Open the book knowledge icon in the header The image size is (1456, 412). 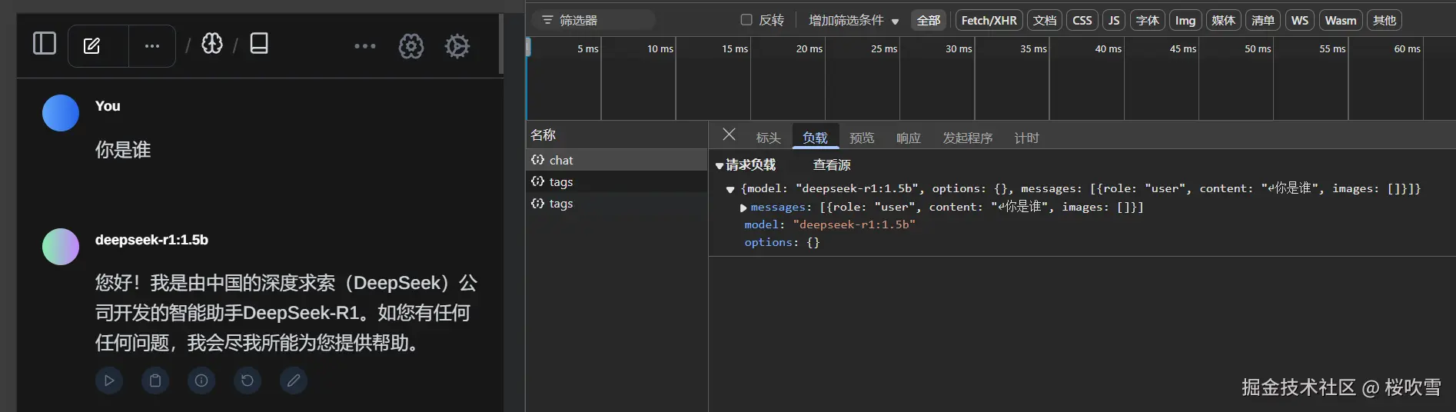tap(259, 44)
